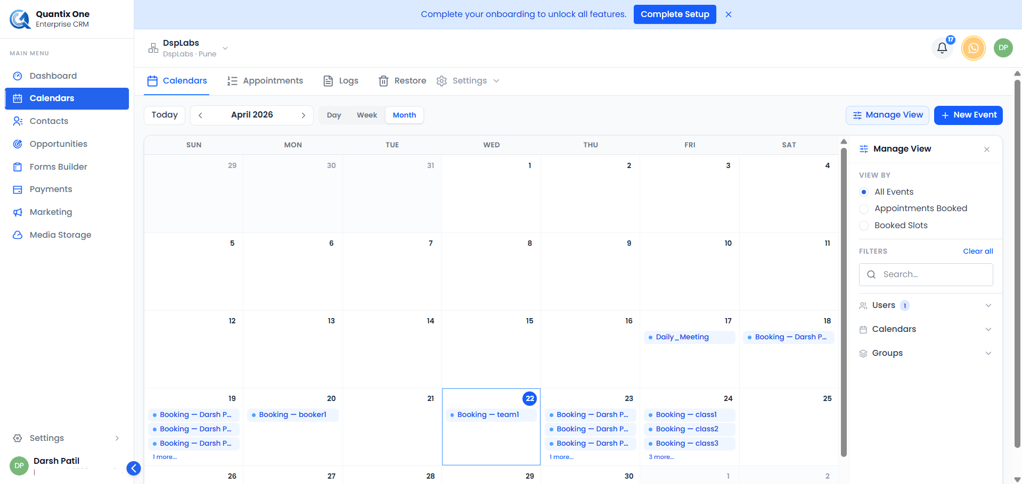Open Contacts from the sidebar
1022x484 pixels.
(67, 121)
